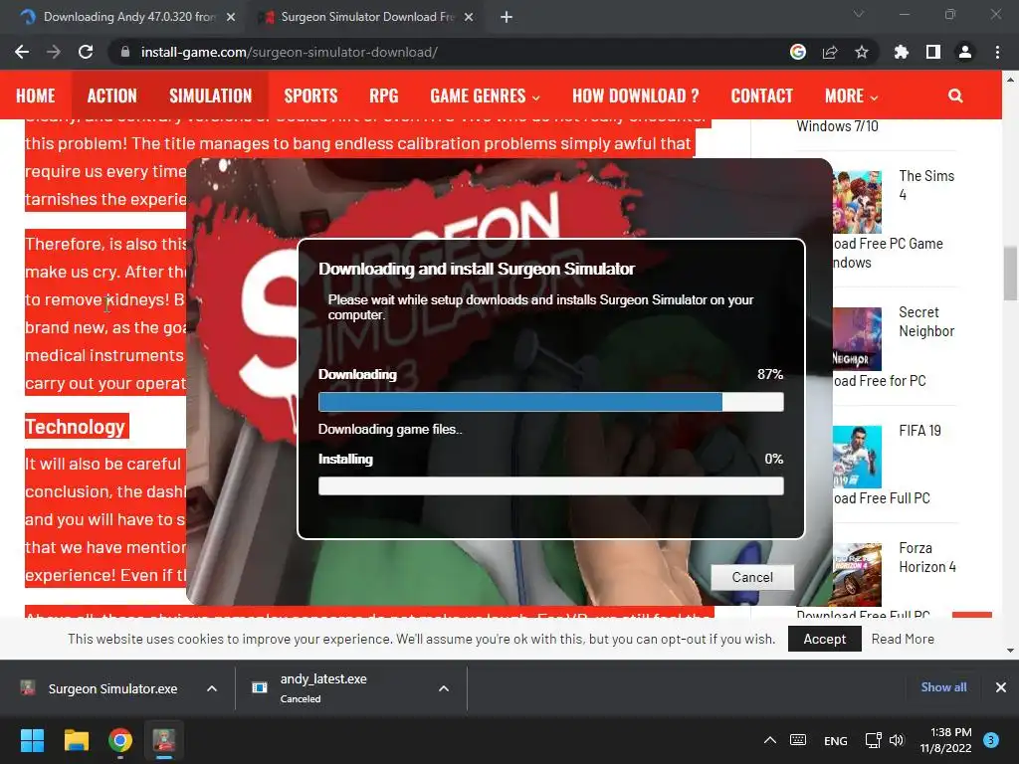Close the downloads bar
Screen dimensions: 1019x764
coord(1001,686)
